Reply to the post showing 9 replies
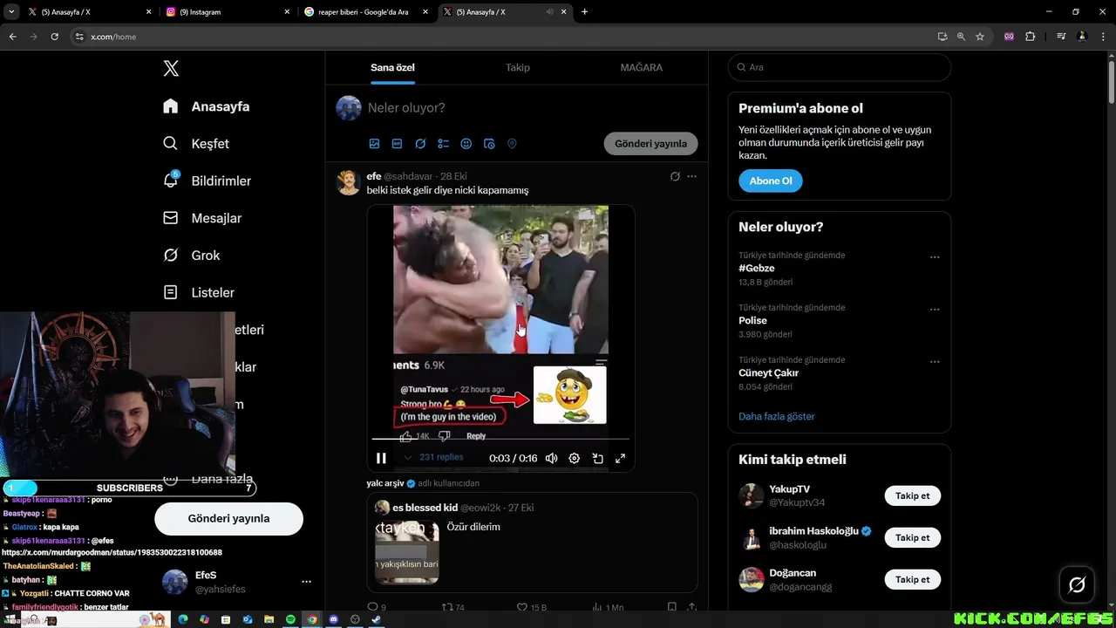1116x628 pixels. 376,607
